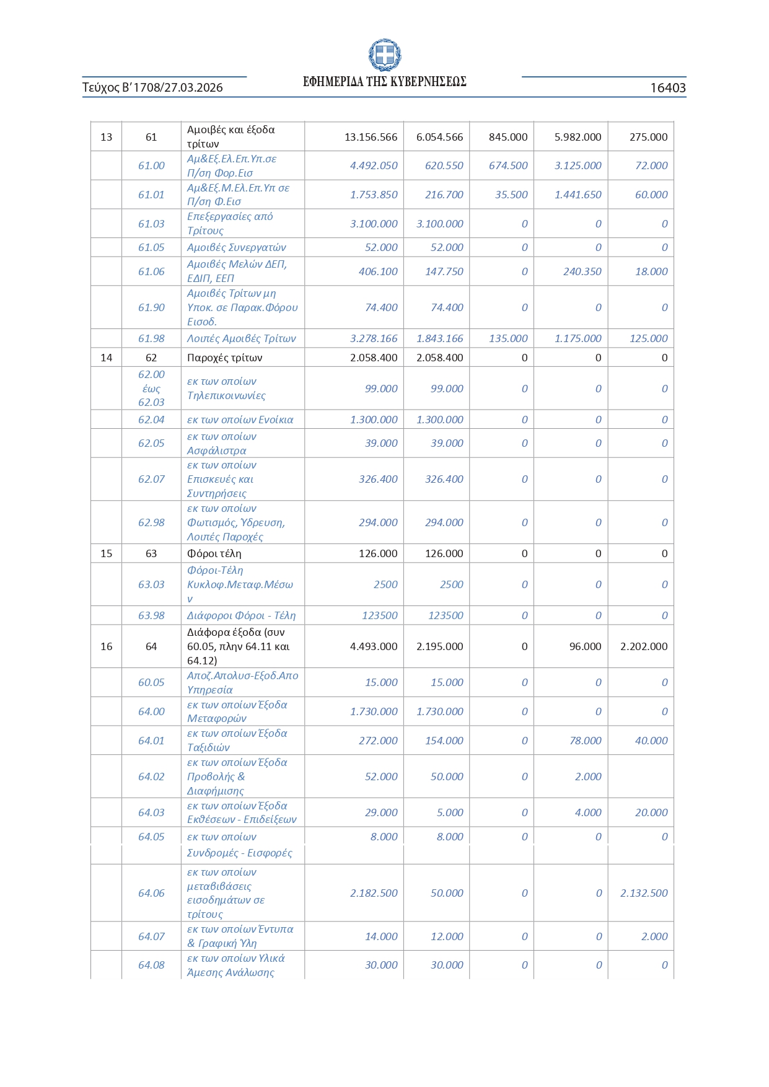Click the Διάφοροι Φόροι - Τέλη description
769x1087 pixels.
point(241,615)
